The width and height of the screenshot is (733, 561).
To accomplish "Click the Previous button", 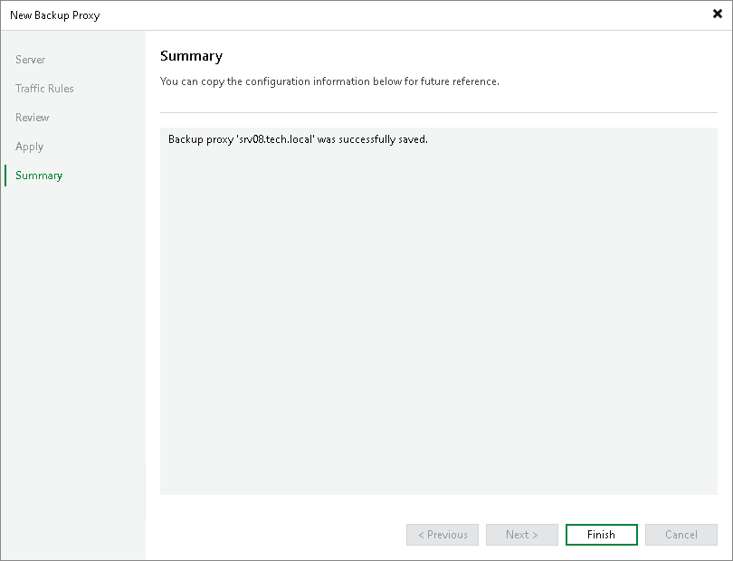I will tap(443, 535).
